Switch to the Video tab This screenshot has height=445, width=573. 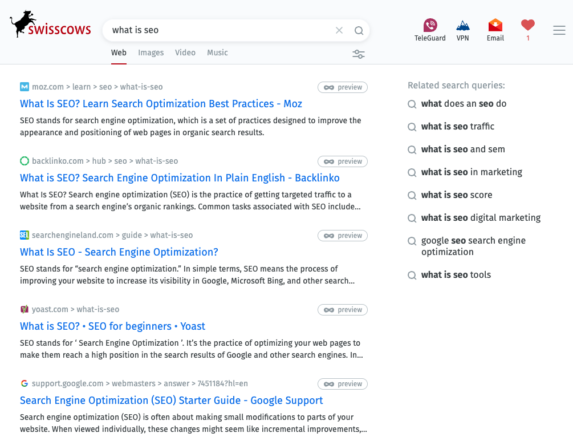[185, 52]
